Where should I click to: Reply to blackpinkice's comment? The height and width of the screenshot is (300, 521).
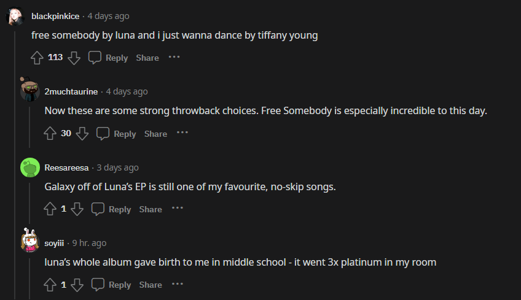tap(108, 58)
